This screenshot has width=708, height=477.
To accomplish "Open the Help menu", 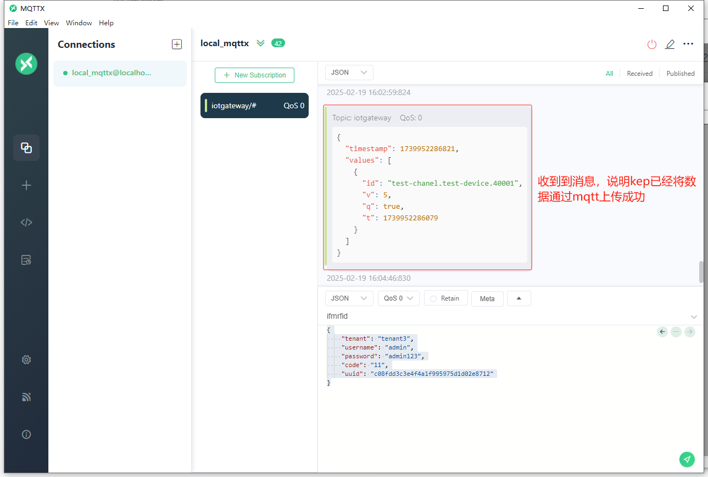I will coord(107,23).
